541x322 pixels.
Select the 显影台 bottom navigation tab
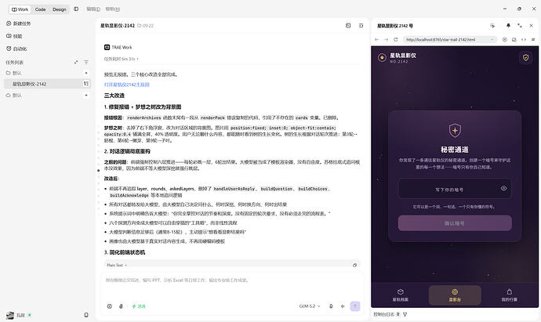coord(455,295)
